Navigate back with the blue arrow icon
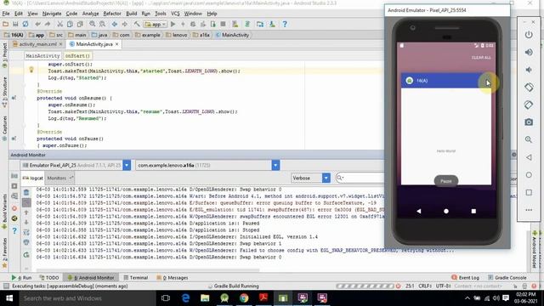Screen dimensions: 544x306 click(115, 25)
